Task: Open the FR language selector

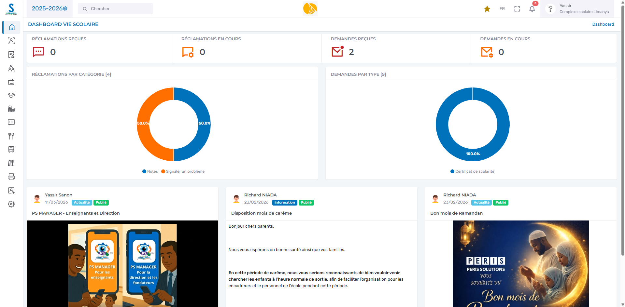Action: click(x=502, y=9)
